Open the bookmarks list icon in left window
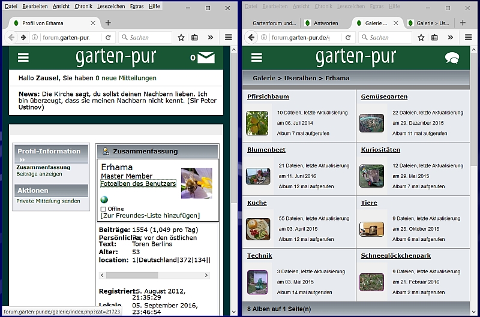The height and width of the screenshot is (317, 480). tap(194, 37)
